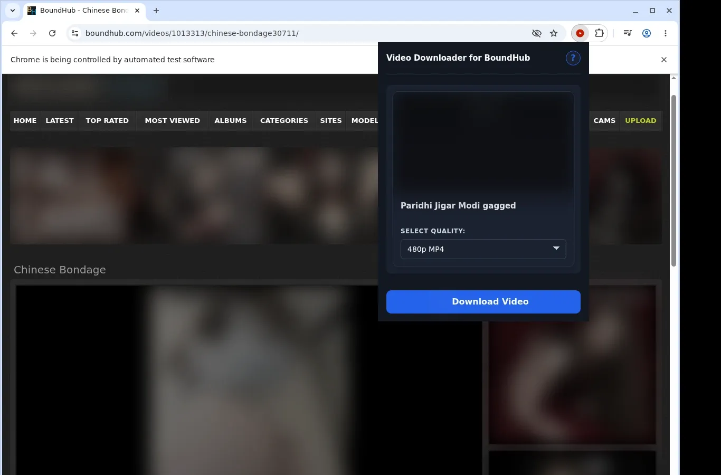Viewport: 721px width, 475px height.
Task: Open the ALBUMS menu item
Action: (x=231, y=120)
